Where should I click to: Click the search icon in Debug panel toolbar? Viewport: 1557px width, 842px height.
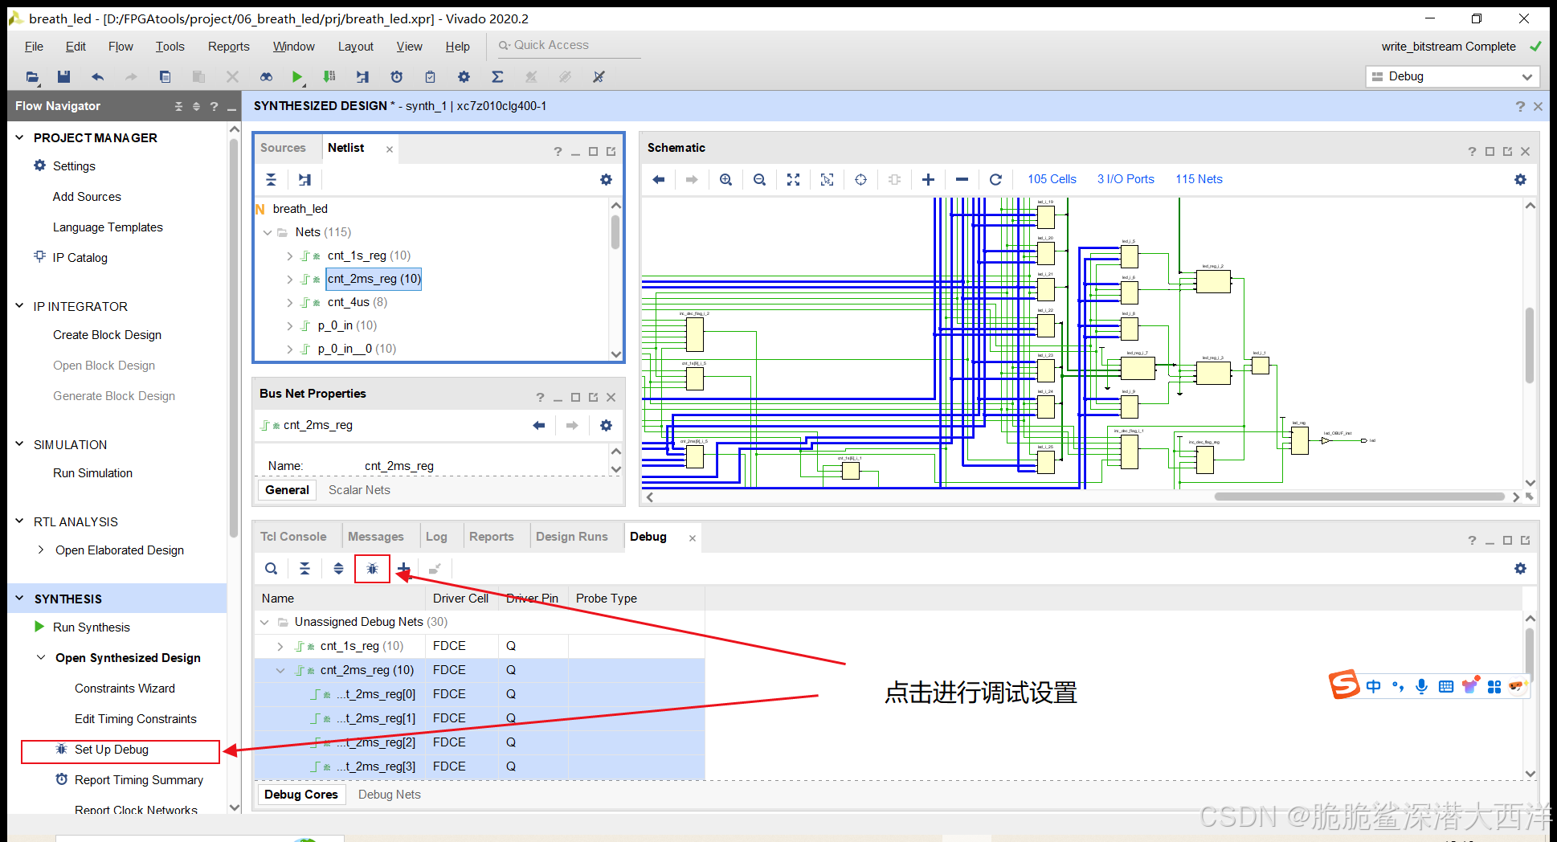click(x=272, y=569)
